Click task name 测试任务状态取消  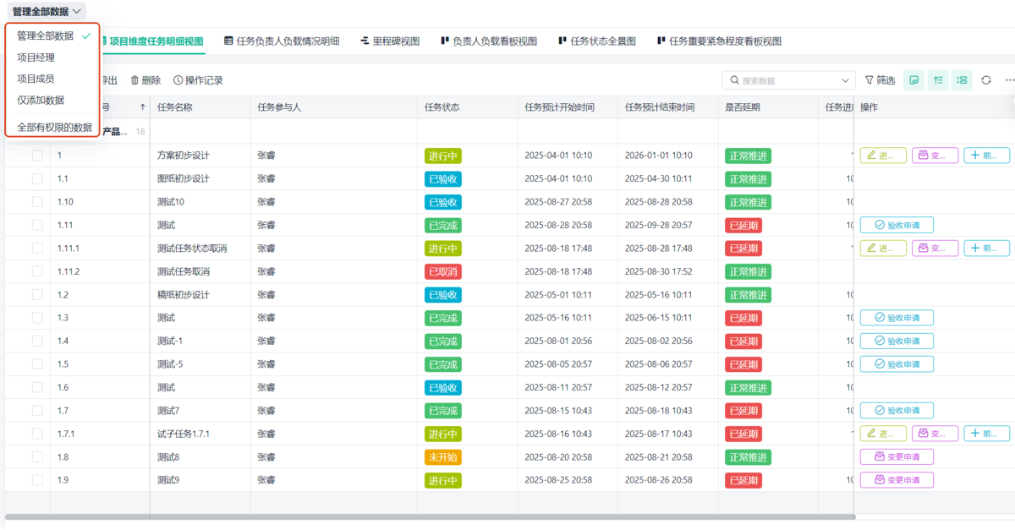pyautogui.click(x=192, y=249)
